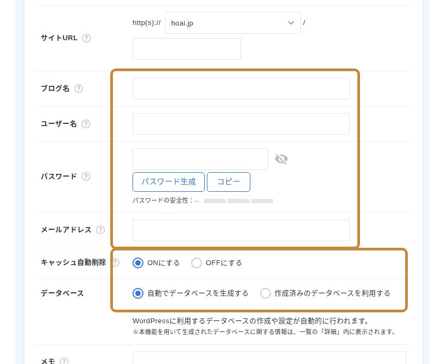
Task: Click the password strength indicator bars
Action: pyautogui.click(x=238, y=201)
